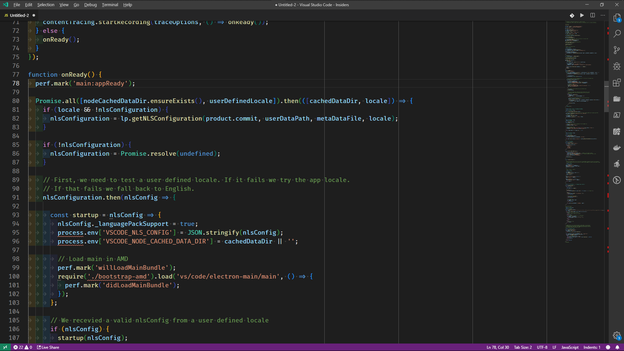Click 'cachedDataDir' on line 96

click(x=248, y=241)
